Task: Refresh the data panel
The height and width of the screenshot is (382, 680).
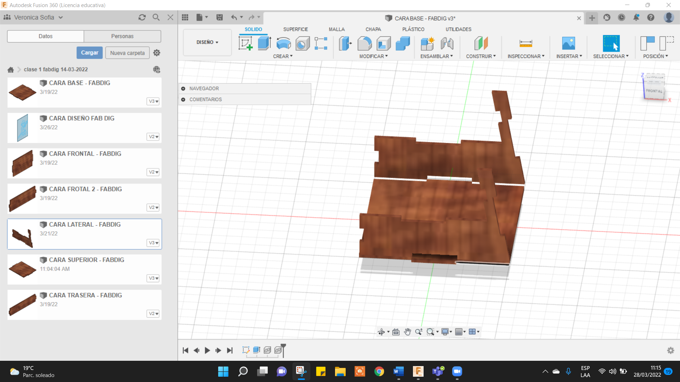Action: 142,17
